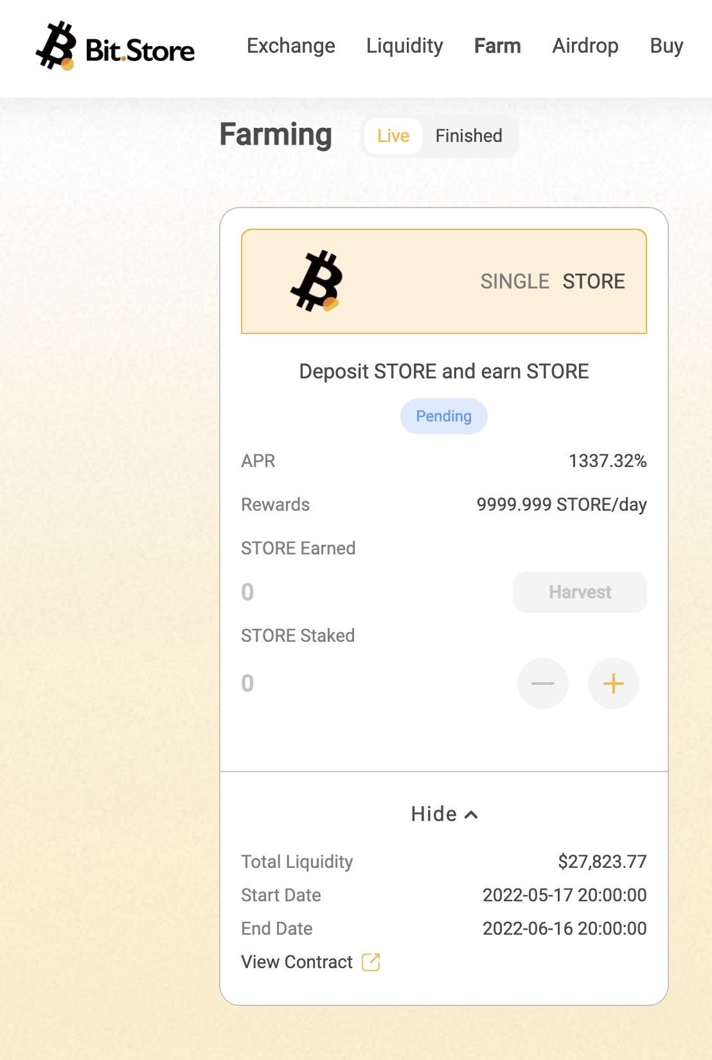The width and height of the screenshot is (712, 1060).
Task: Open the View Contract link
Action: coord(297,962)
